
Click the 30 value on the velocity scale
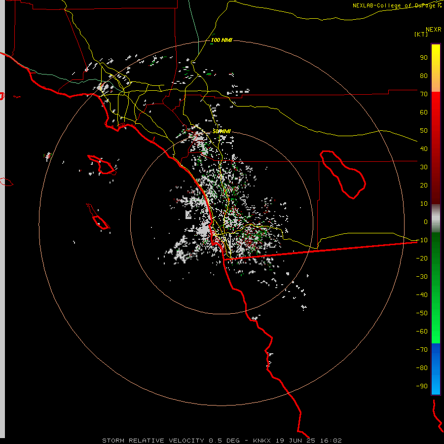(x=424, y=167)
